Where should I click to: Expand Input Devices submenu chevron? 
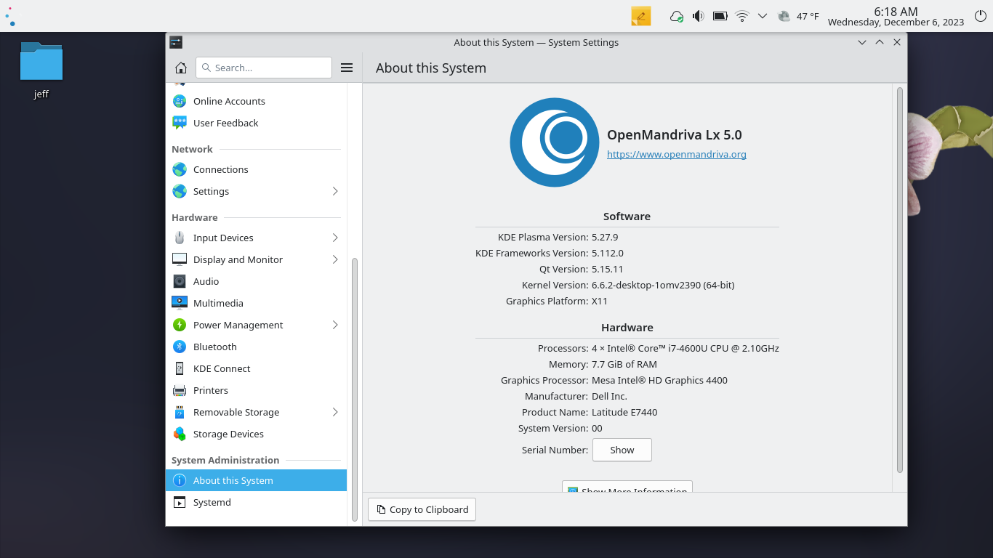coord(335,238)
